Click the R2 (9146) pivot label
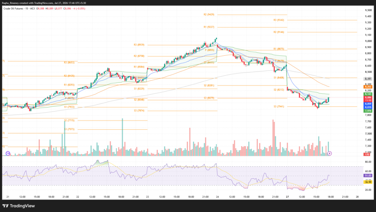 pyautogui.click(x=279, y=32)
